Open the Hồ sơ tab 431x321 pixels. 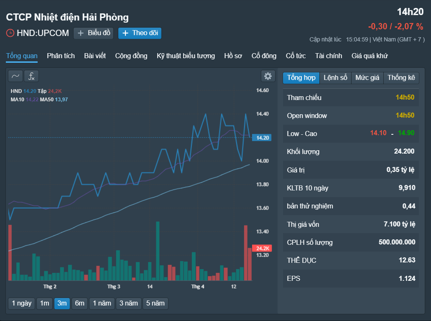pos(233,56)
